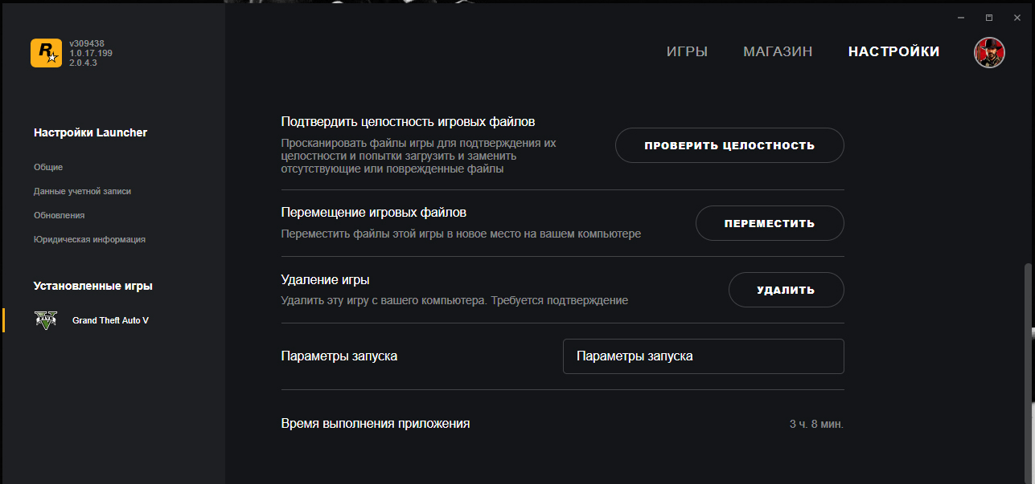Image resolution: width=1035 pixels, height=484 pixels.
Task: Click Подтвердить целостность игровых файлов heading
Action: click(408, 122)
